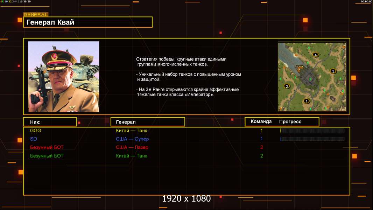
Task: Click start position 2 on the minimap
Action: point(287,86)
